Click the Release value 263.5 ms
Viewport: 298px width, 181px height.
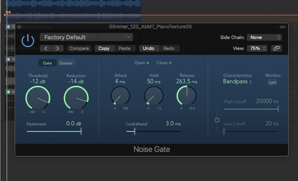(187, 82)
